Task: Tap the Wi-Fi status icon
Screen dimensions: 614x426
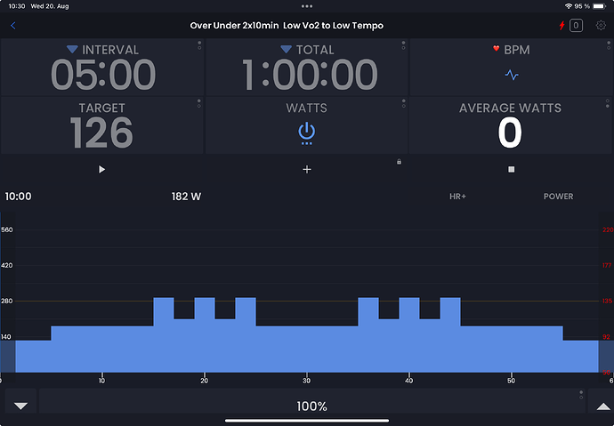Action: coord(569,6)
